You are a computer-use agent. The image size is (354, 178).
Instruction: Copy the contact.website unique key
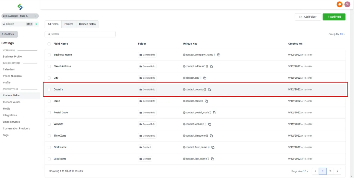pos(210,124)
